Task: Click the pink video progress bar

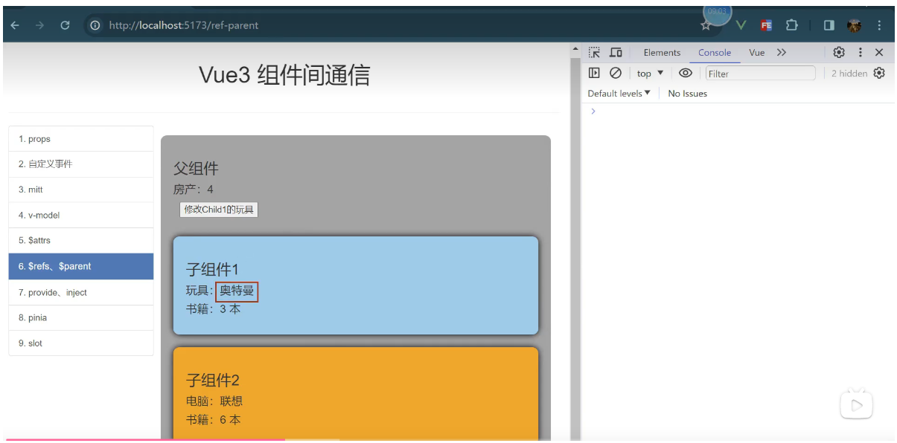Action: (x=145, y=440)
